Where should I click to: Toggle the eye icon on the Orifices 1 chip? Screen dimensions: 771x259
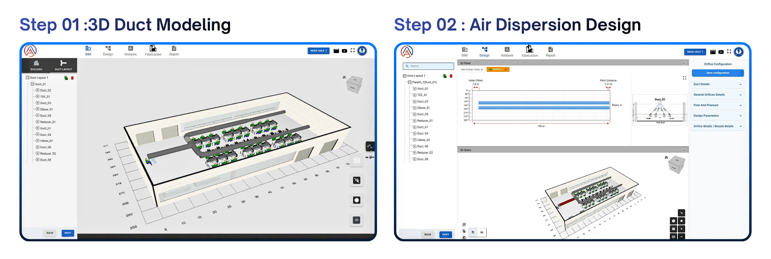[x=490, y=69]
